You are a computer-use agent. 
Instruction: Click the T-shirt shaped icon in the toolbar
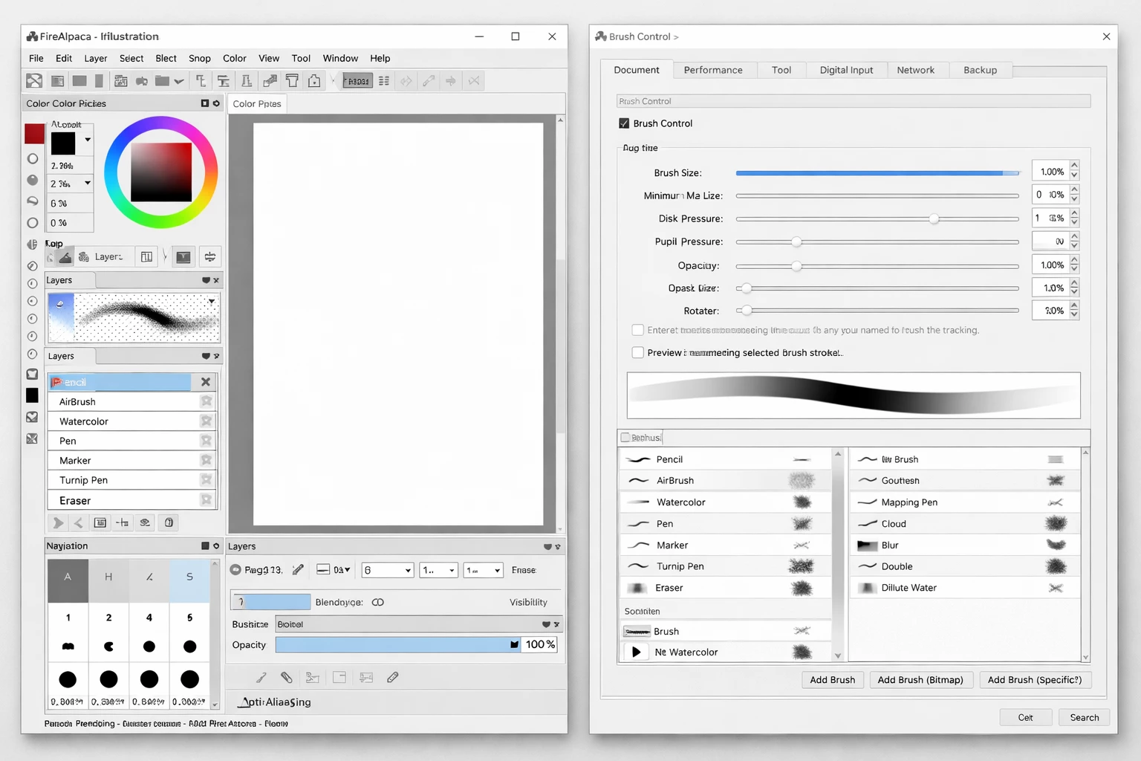[x=292, y=81]
